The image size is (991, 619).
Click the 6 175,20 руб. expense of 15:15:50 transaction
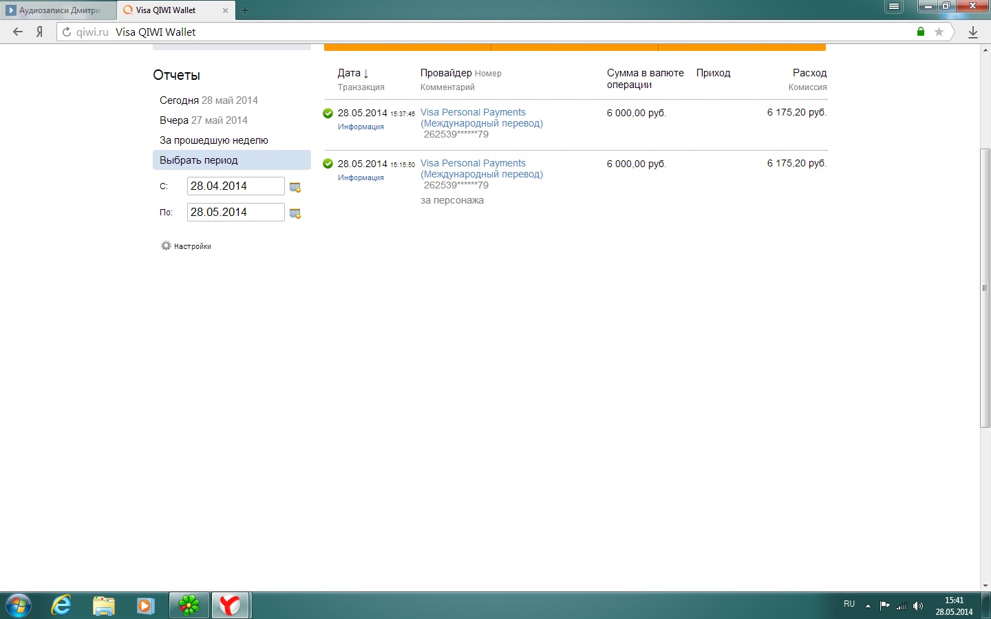click(x=797, y=163)
